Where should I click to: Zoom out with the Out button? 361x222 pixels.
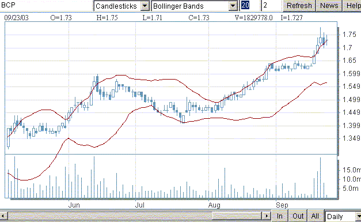pos(298,216)
